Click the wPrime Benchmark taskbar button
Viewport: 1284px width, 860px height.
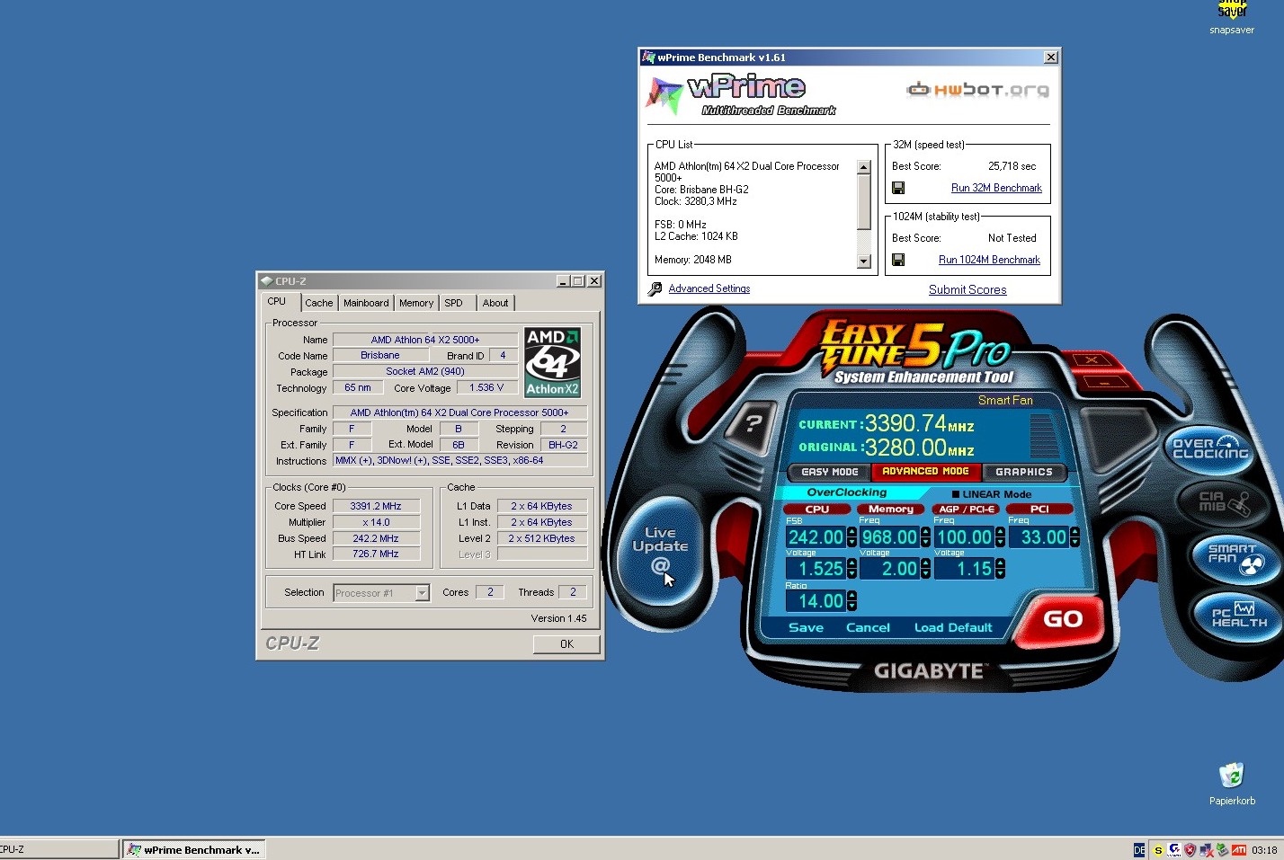click(x=193, y=849)
